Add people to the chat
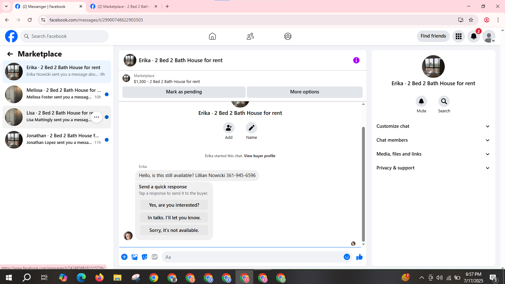This screenshot has width=505, height=284. point(229,128)
